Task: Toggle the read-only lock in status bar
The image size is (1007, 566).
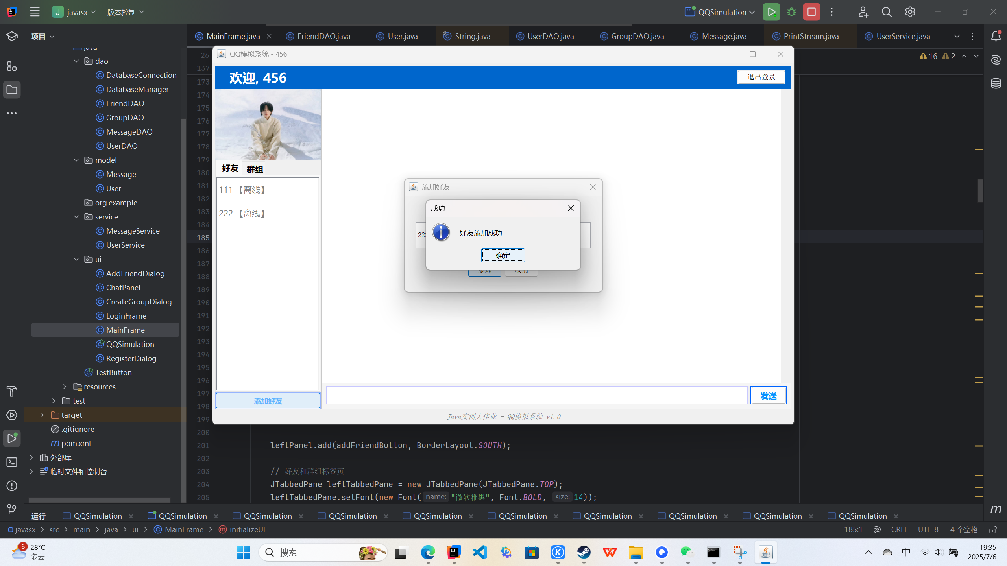Action: (x=993, y=530)
